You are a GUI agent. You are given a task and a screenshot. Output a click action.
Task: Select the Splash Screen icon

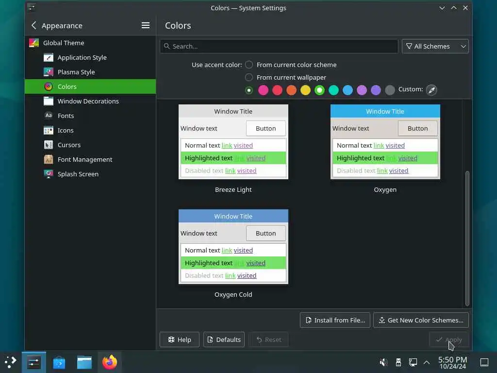(x=49, y=174)
